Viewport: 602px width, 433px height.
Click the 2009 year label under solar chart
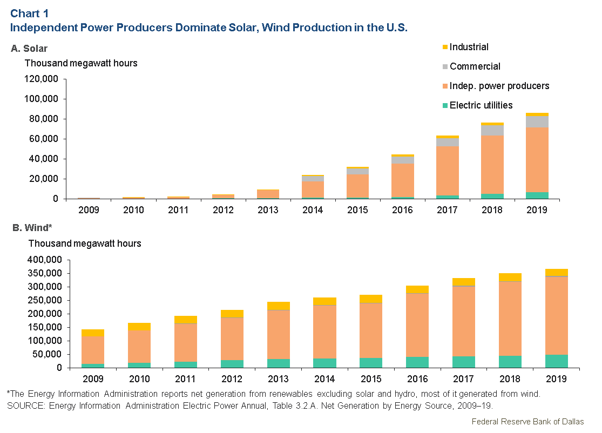89,210
